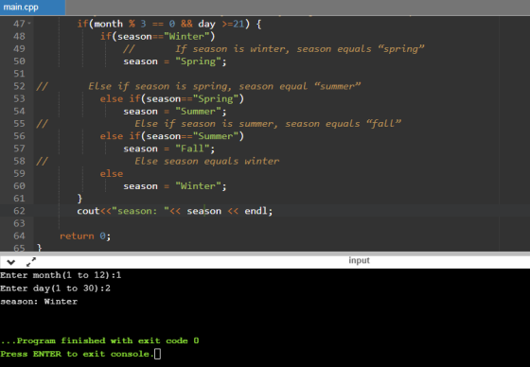Click 'Press ENTER to exit console.' prompt
The image size is (530, 367).
(x=77, y=354)
